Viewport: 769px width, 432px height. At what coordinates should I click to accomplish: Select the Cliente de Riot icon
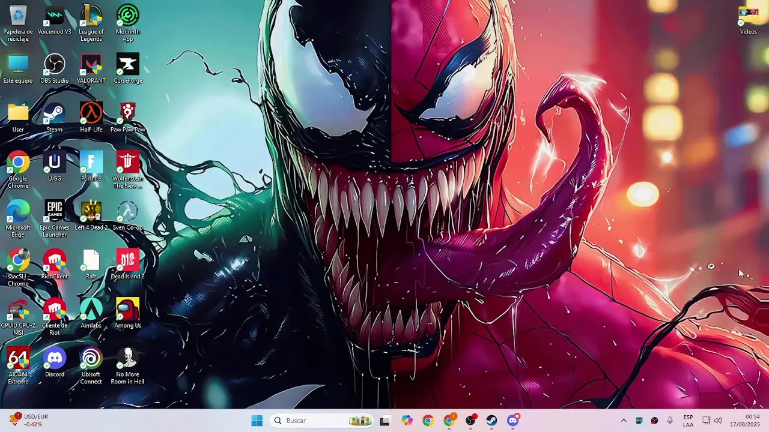coord(55,317)
